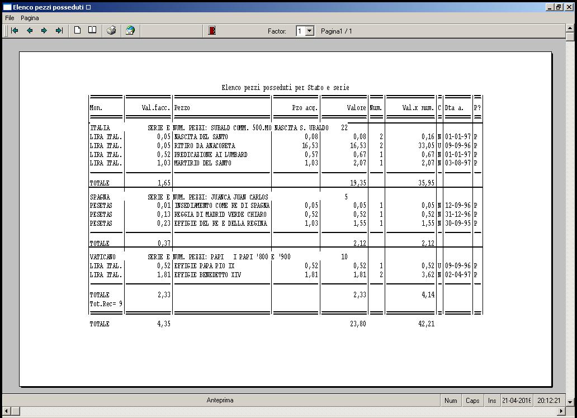Click the 'Mon.' column header
Viewport: 577px width, 418px height.
coord(96,108)
